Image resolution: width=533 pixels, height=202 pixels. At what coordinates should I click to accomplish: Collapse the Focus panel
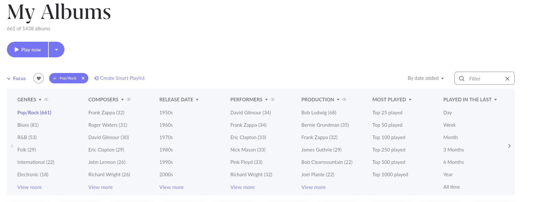(16, 79)
